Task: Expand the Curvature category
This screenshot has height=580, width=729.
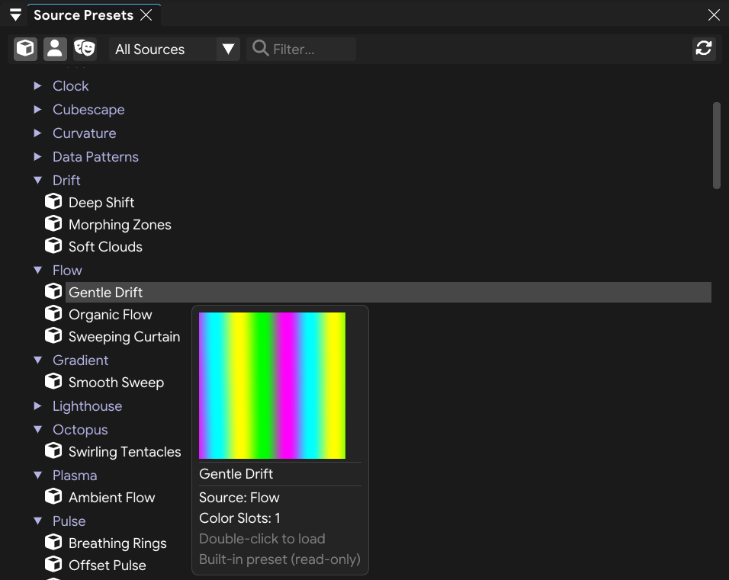Action: [37, 133]
